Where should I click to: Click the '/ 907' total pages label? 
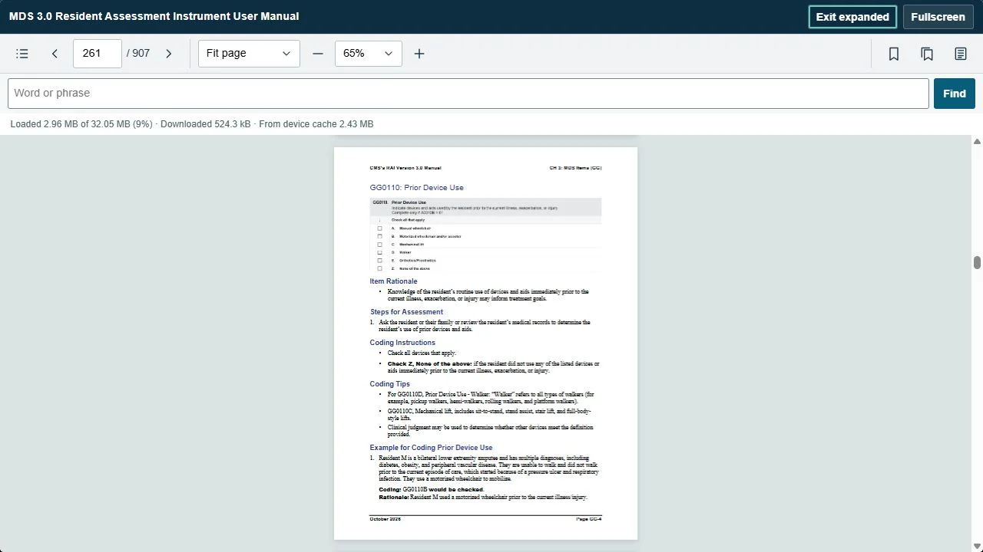pos(138,54)
